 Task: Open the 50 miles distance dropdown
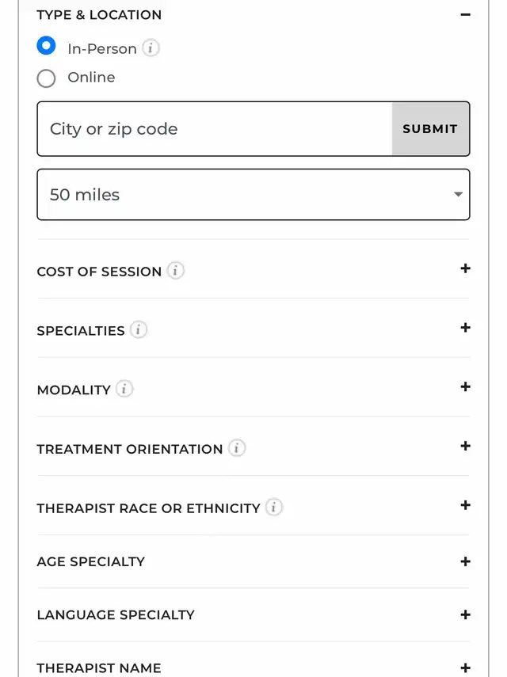pyautogui.click(x=253, y=194)
